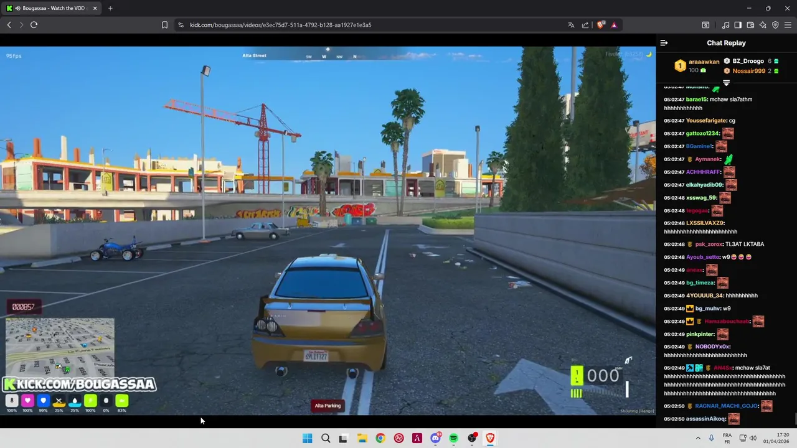
Task: Bookmark this page with the bookmark icon
Action: (164, 25)
